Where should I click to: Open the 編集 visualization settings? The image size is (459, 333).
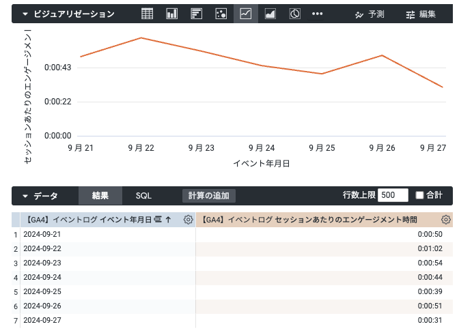(420, 14)
